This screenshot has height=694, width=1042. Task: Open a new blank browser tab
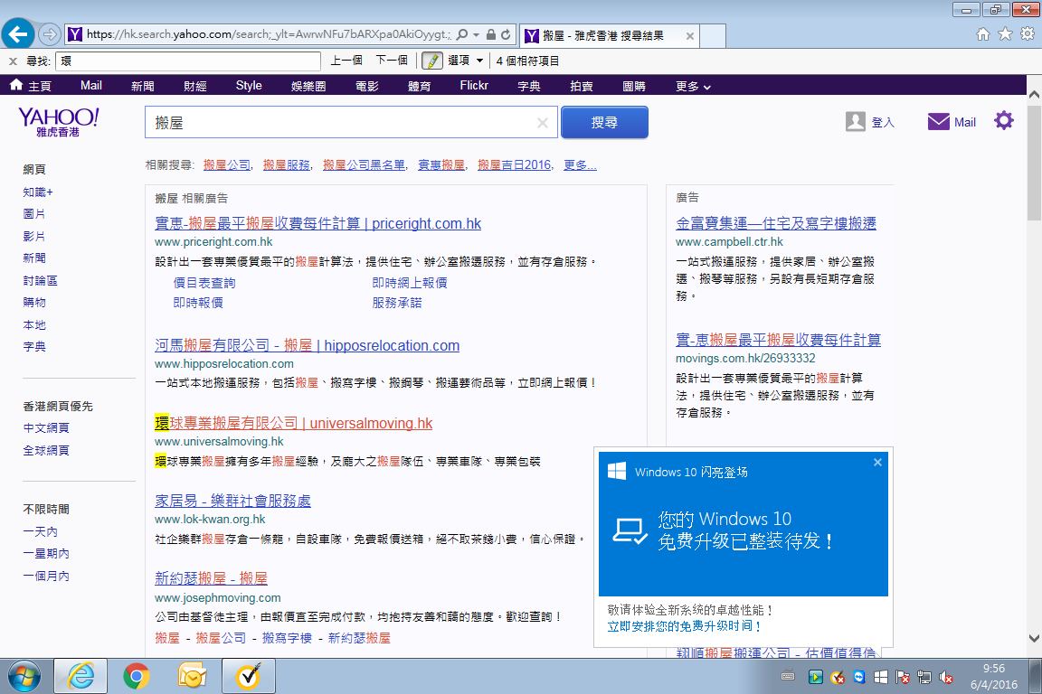click(713, 36)
